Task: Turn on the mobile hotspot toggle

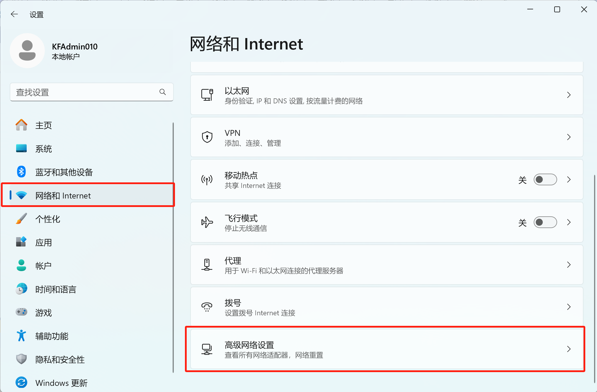Action: (x=545, y=180)
